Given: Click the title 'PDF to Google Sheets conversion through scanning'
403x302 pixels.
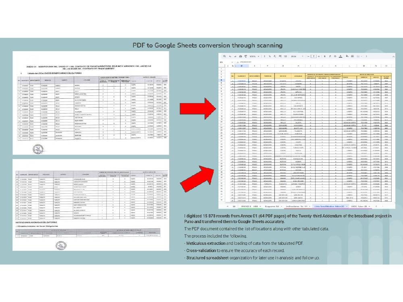Looking at the screenshot, I should [208, 46].
